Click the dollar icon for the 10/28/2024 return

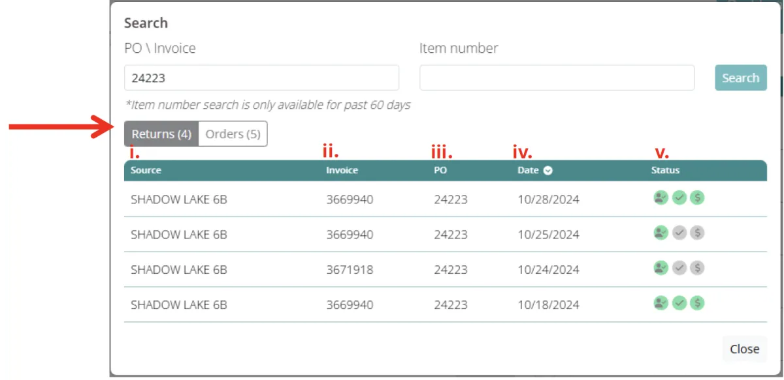[x=697, y=198]
